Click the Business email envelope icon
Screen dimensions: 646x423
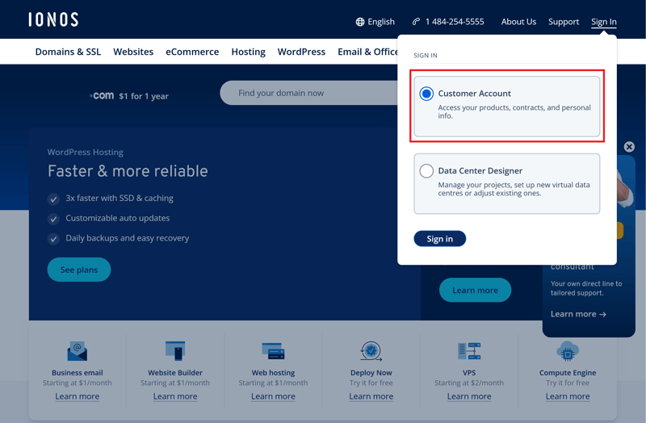[77, 351]
